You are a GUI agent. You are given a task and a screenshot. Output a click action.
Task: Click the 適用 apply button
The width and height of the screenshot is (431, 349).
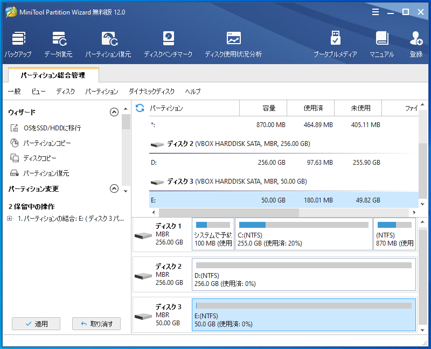coord(36,324)
